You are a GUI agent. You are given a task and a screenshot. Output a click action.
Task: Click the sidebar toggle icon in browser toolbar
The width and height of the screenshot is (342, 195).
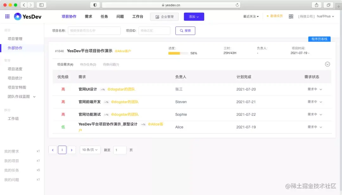[41, 5]
